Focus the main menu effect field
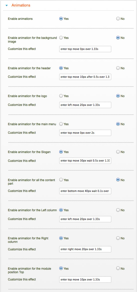The width and height of the screenshot is (137, 292). [85, 133]
